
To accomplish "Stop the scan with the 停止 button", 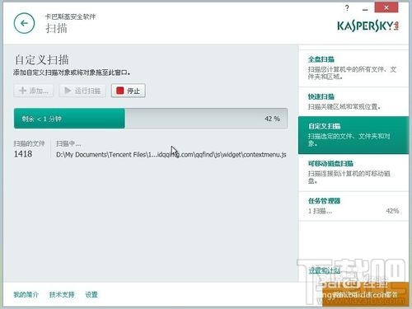I will tap(129, 91).
